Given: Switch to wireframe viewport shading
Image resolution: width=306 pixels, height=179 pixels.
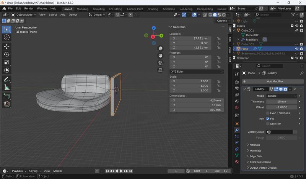Looking at the screenshot, I should click(210, 15).
